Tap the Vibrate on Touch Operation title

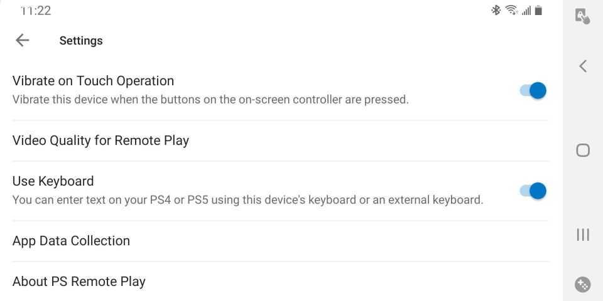click(93, 81)
